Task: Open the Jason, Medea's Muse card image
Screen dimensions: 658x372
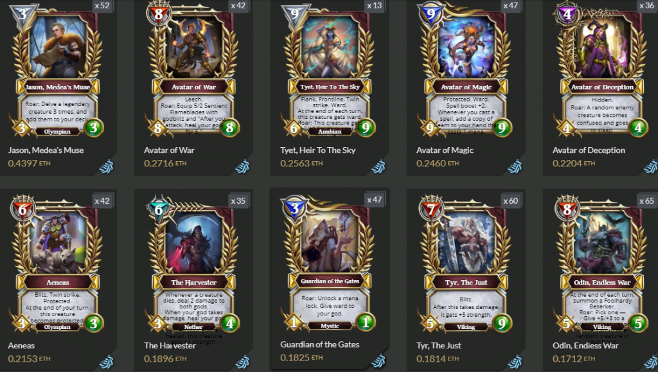Action: click(57, 71)
